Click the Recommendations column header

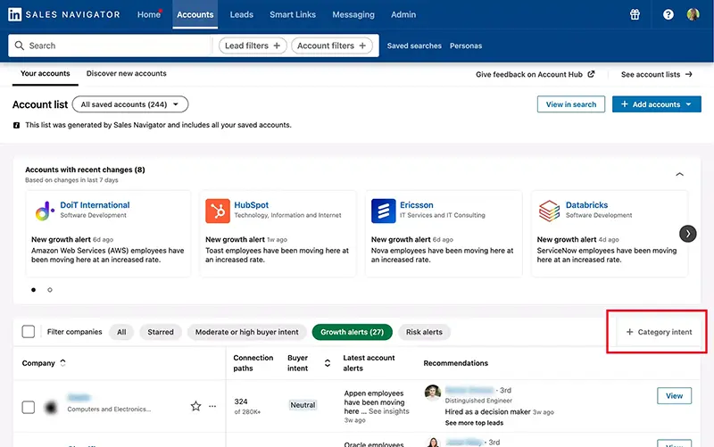tap(455, 363)
